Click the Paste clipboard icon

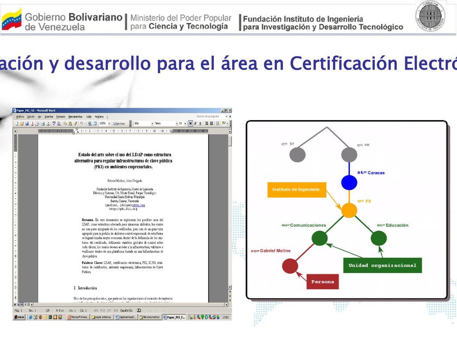coord(70,124)
